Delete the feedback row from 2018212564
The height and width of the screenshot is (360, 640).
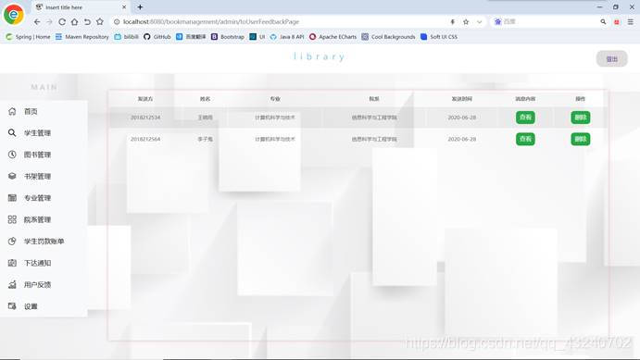(581, 139)
